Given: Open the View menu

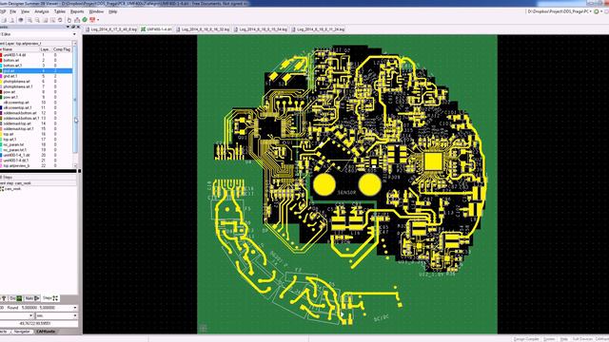Looking at the screenshot, I should point(26,11).
